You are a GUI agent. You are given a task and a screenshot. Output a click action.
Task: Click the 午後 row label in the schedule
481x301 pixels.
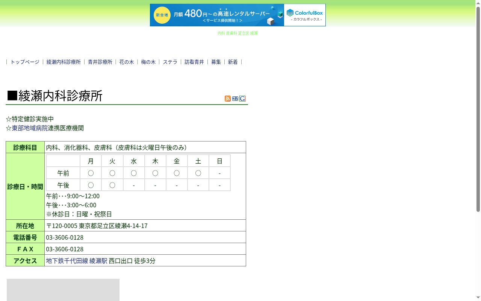coord(63,185)
